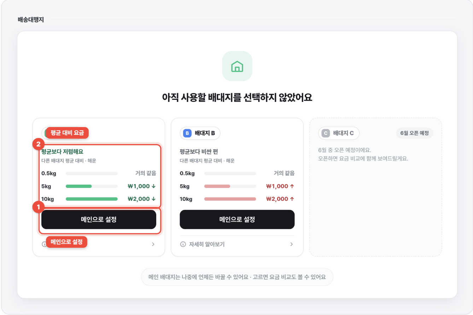Click the red number 2 annotation badge
The height and width of the screenshot is (315, 473).
pos(38,144)
